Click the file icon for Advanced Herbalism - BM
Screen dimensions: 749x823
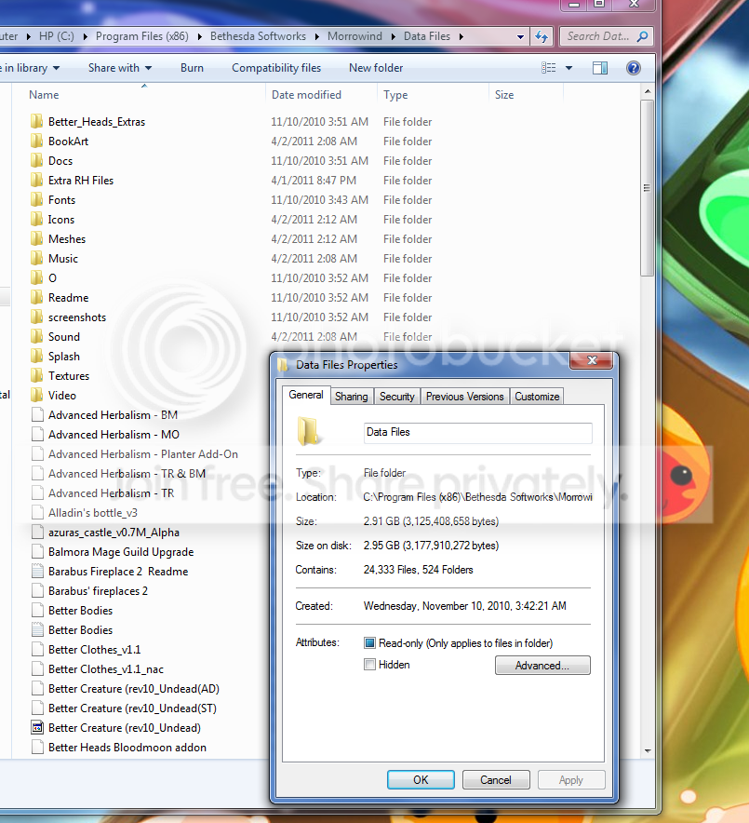[x=37, y=414]
